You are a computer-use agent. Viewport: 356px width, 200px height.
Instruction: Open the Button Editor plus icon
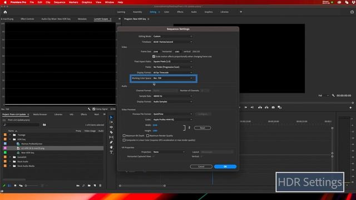(350, 108)
